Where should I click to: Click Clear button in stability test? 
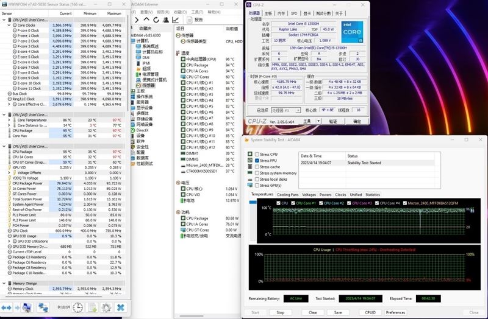coord(313,312)
